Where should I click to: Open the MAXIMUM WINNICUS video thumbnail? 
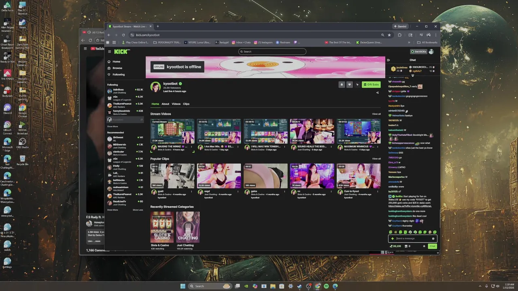tap(359, 131)
